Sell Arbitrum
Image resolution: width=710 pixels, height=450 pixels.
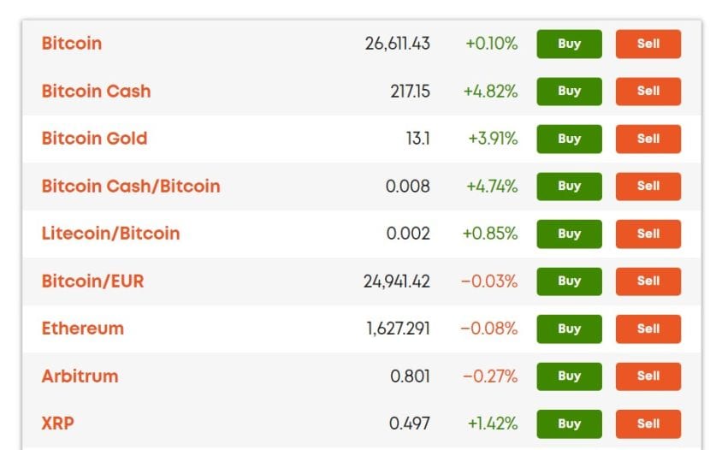coord(648,376)
